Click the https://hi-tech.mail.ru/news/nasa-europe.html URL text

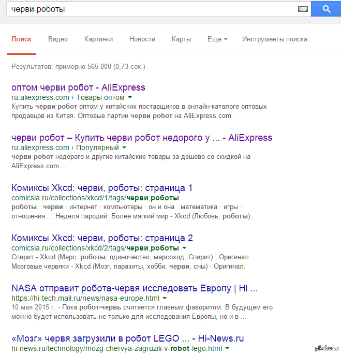(85, 298)
